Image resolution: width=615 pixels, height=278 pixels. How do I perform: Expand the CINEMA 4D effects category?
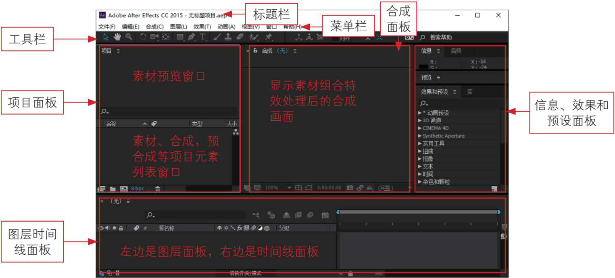coord(420,128)
